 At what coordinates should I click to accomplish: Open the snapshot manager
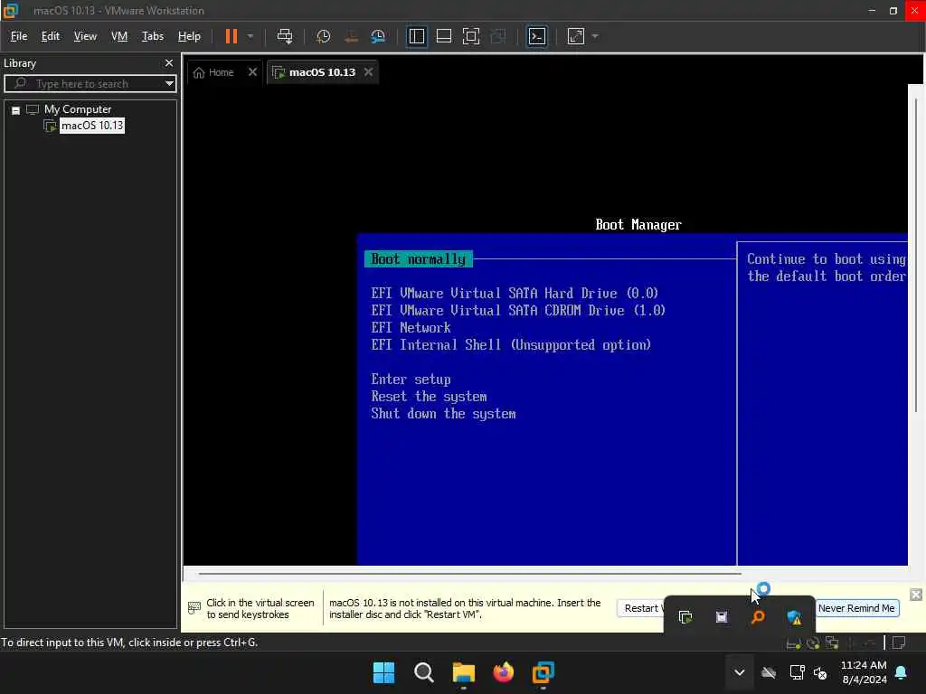tap(378, 36)
